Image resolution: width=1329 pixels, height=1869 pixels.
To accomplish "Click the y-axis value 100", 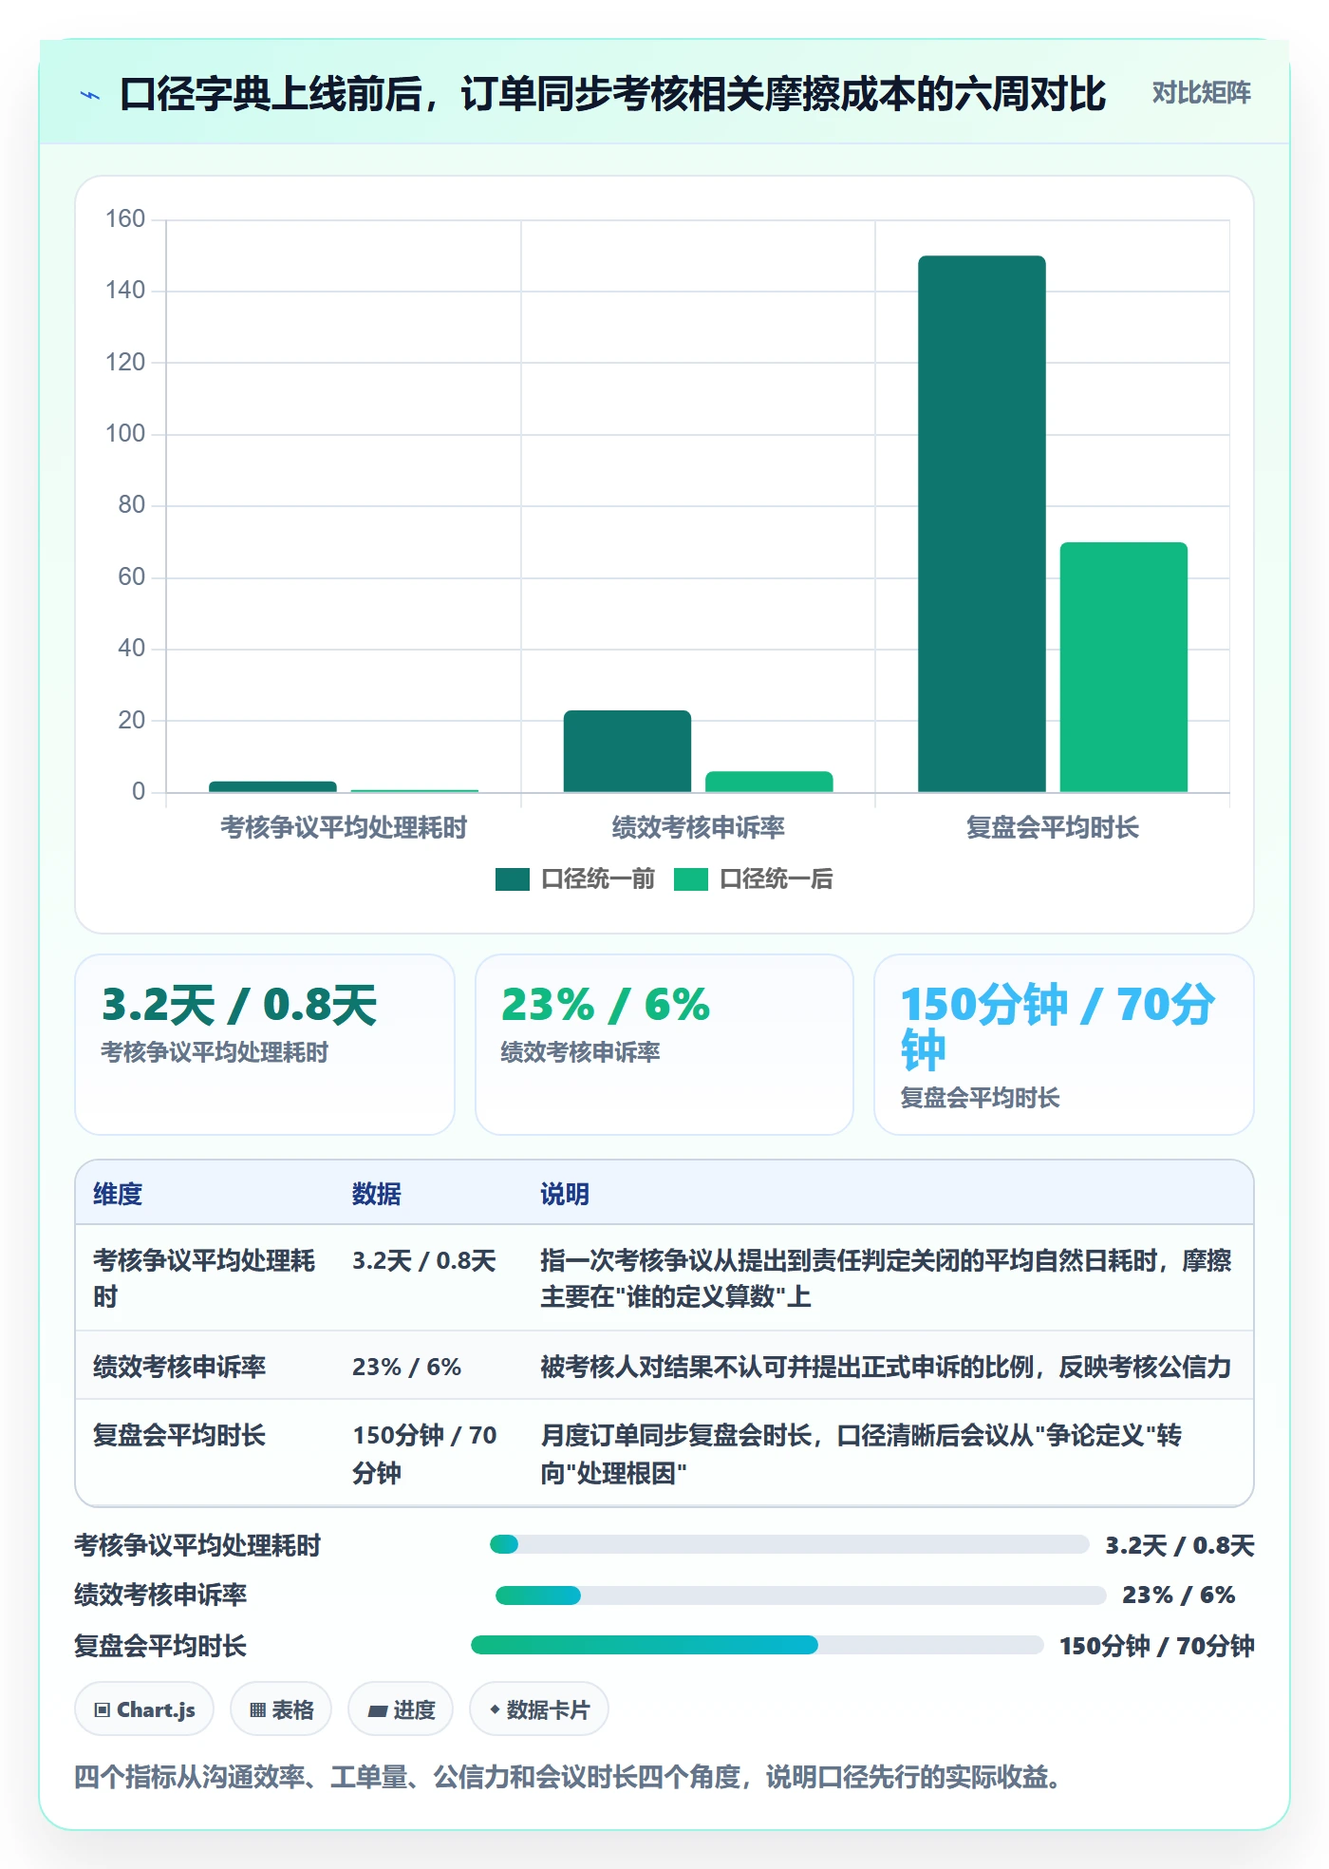I will pos(125,434).
